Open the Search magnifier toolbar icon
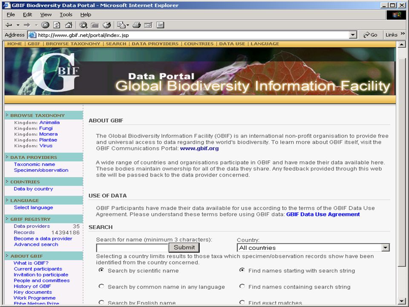The width and height of the screenshot is (409, 307). [x=83, y=25]
